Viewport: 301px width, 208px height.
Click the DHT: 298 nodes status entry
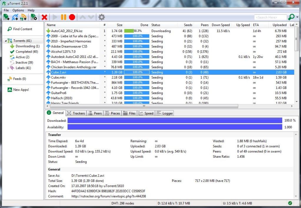[x=123, y=203]
